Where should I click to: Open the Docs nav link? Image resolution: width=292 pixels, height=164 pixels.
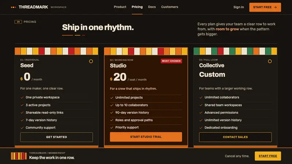click(152, 7)
